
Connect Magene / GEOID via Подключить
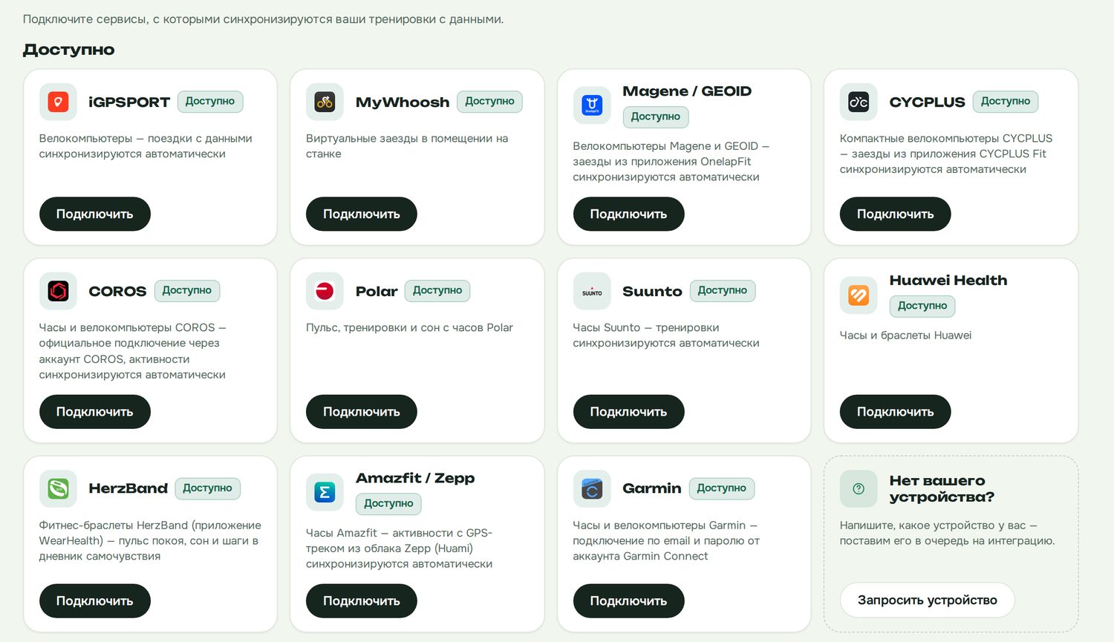pyautogui.click(x=628, y=214)
